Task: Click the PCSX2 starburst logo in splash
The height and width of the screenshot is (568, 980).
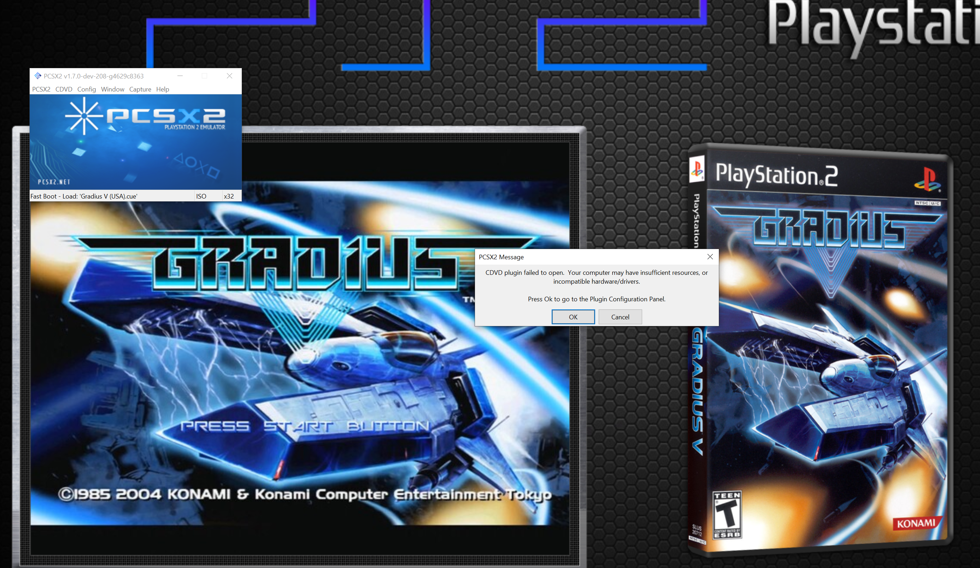Action: pos(84,116)
